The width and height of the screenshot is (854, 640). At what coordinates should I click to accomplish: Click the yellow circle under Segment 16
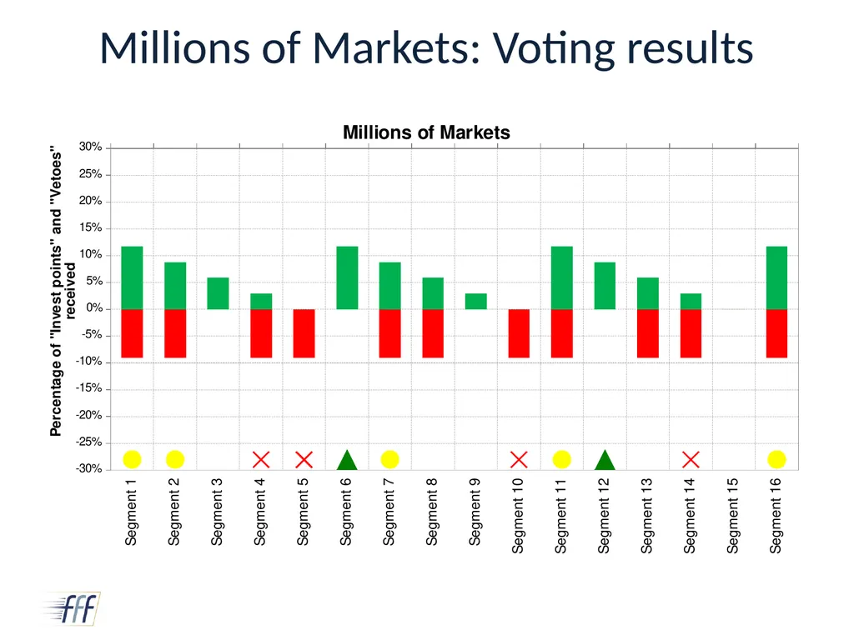(776, 459)
